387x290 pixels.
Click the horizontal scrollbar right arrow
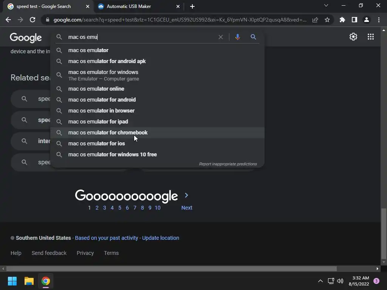click(x=378, y=268)
